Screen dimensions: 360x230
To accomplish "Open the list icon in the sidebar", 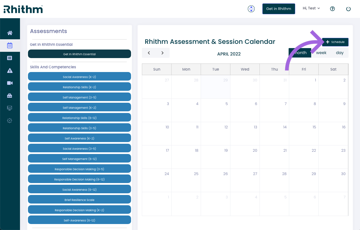I will click(x=10, y=58).
